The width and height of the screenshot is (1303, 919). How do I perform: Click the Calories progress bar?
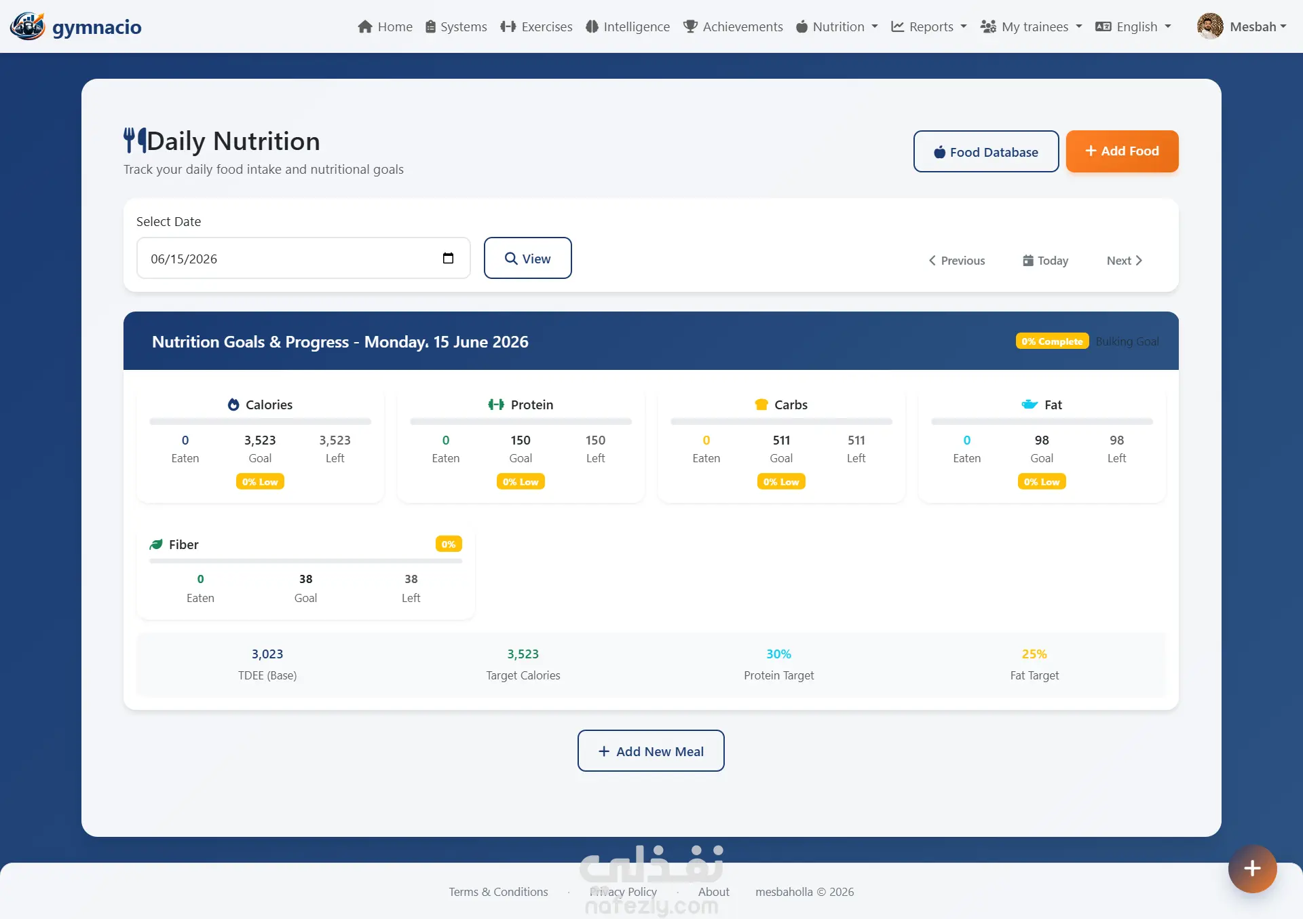coord(260,421)
